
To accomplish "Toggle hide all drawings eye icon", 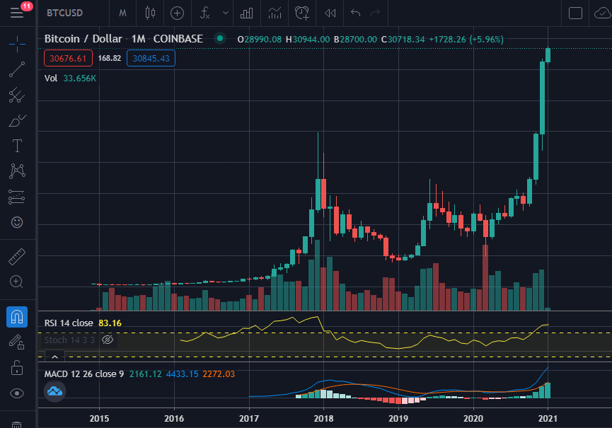I will pyautogui.click(x=17, y=393).
